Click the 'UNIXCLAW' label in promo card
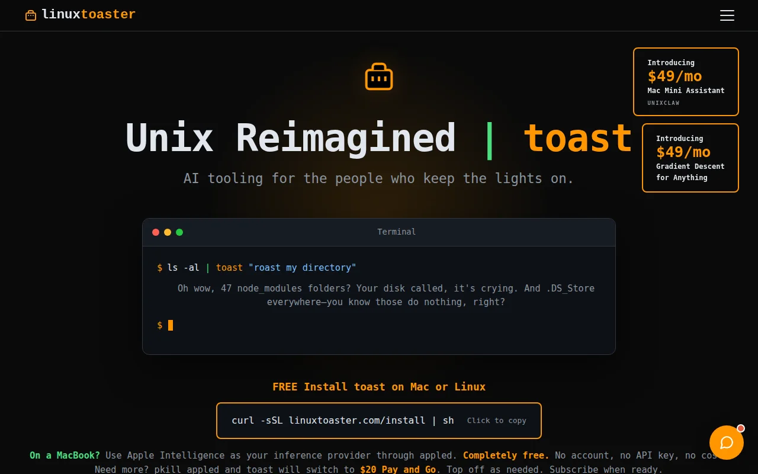Image resolution: width=758 pixels, height=474 pixels. tap(663, 103)
